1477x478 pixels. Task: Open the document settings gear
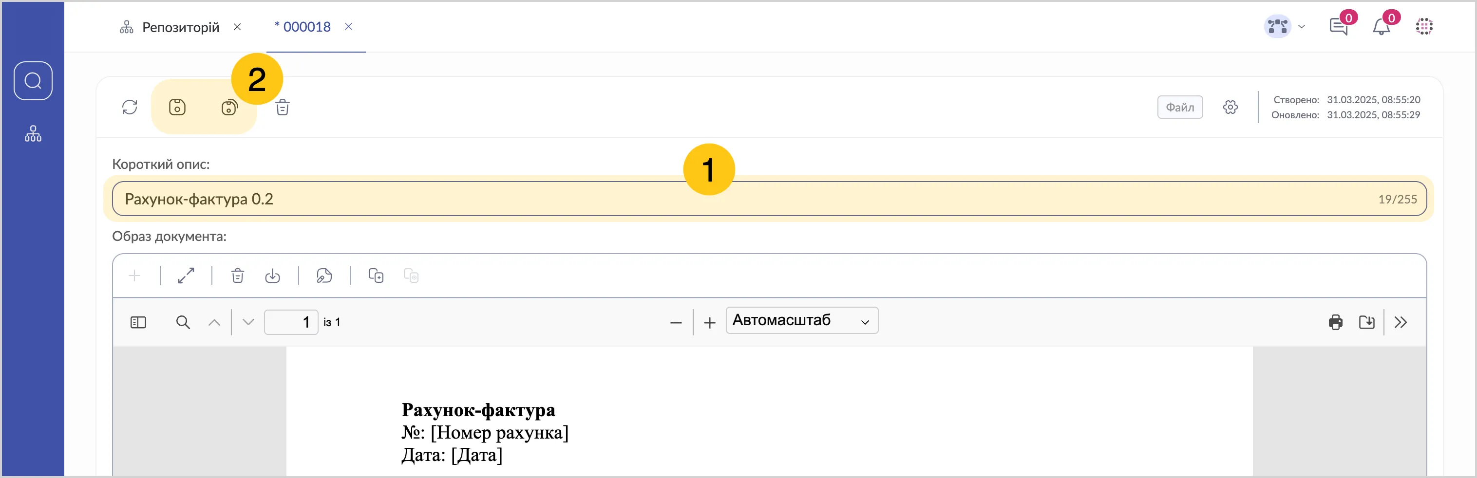tap(1231, 107)
